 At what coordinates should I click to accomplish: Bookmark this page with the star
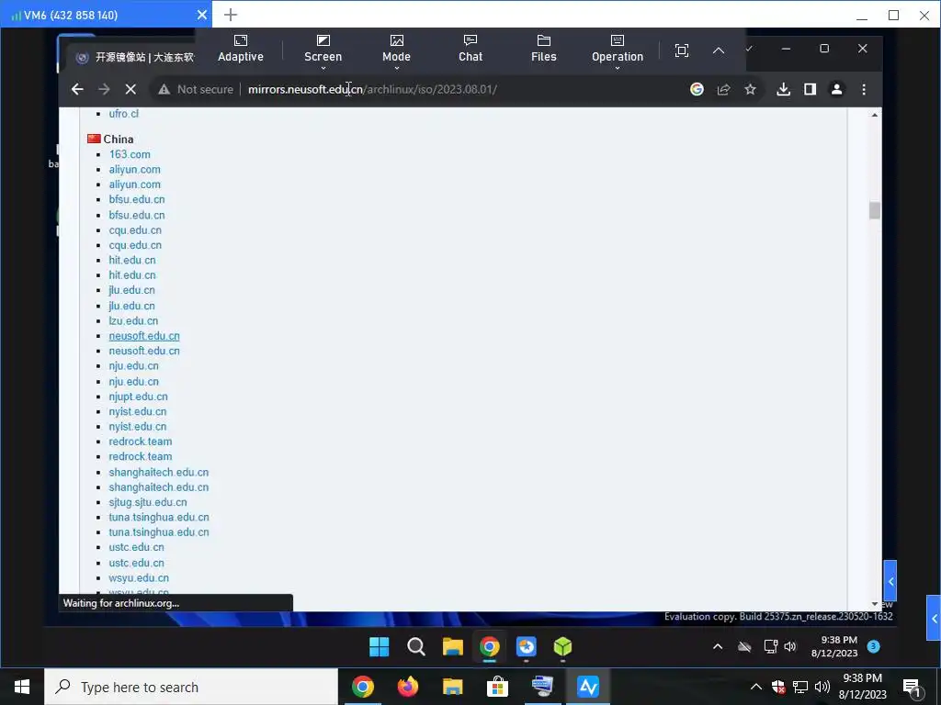(x=750, y=89)
